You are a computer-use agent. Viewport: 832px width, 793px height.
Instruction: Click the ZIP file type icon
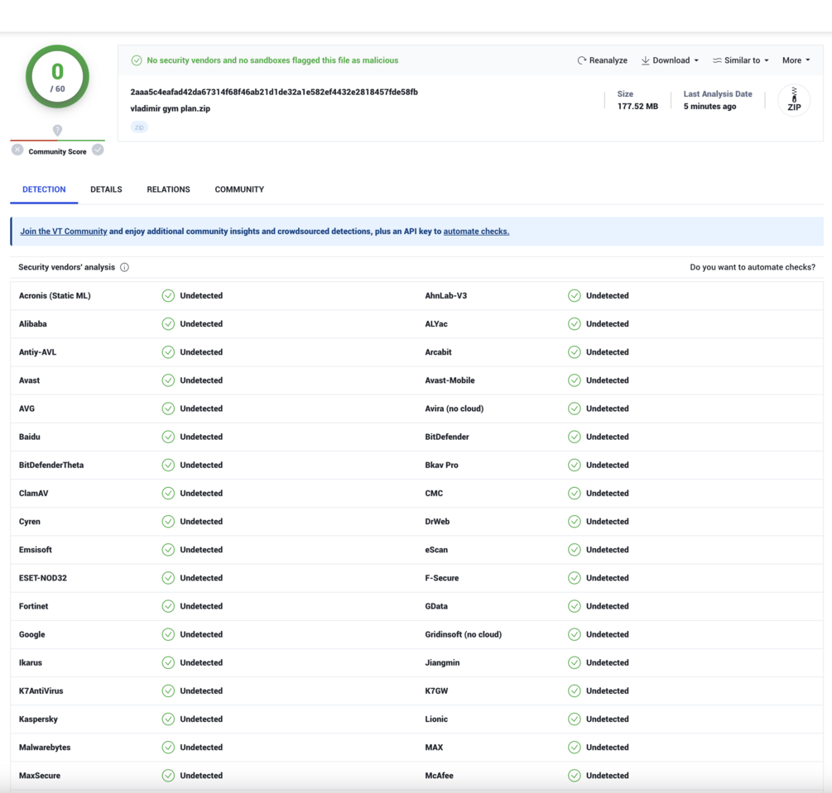[x=794, y=100]
